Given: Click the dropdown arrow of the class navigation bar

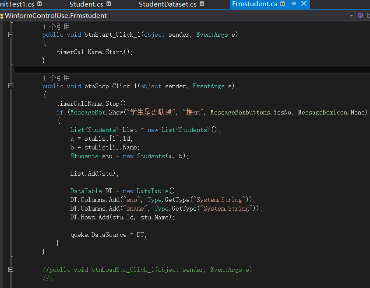Looking at the screenshot, I should (x=351, y=16).
